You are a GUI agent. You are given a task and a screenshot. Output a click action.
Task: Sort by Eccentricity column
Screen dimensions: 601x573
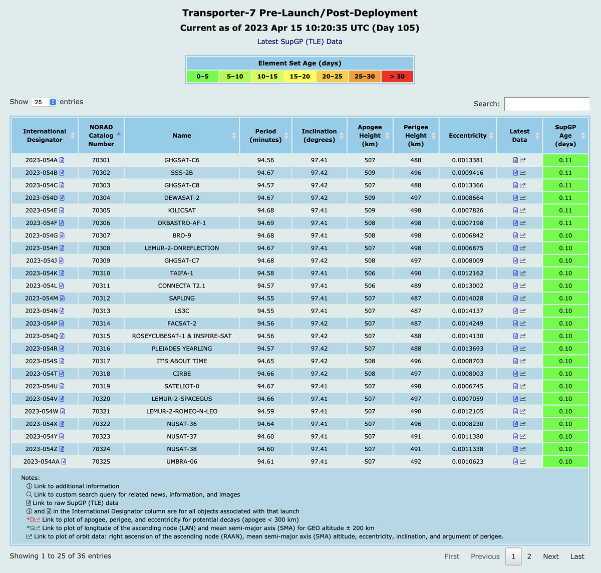pos(468,135)
